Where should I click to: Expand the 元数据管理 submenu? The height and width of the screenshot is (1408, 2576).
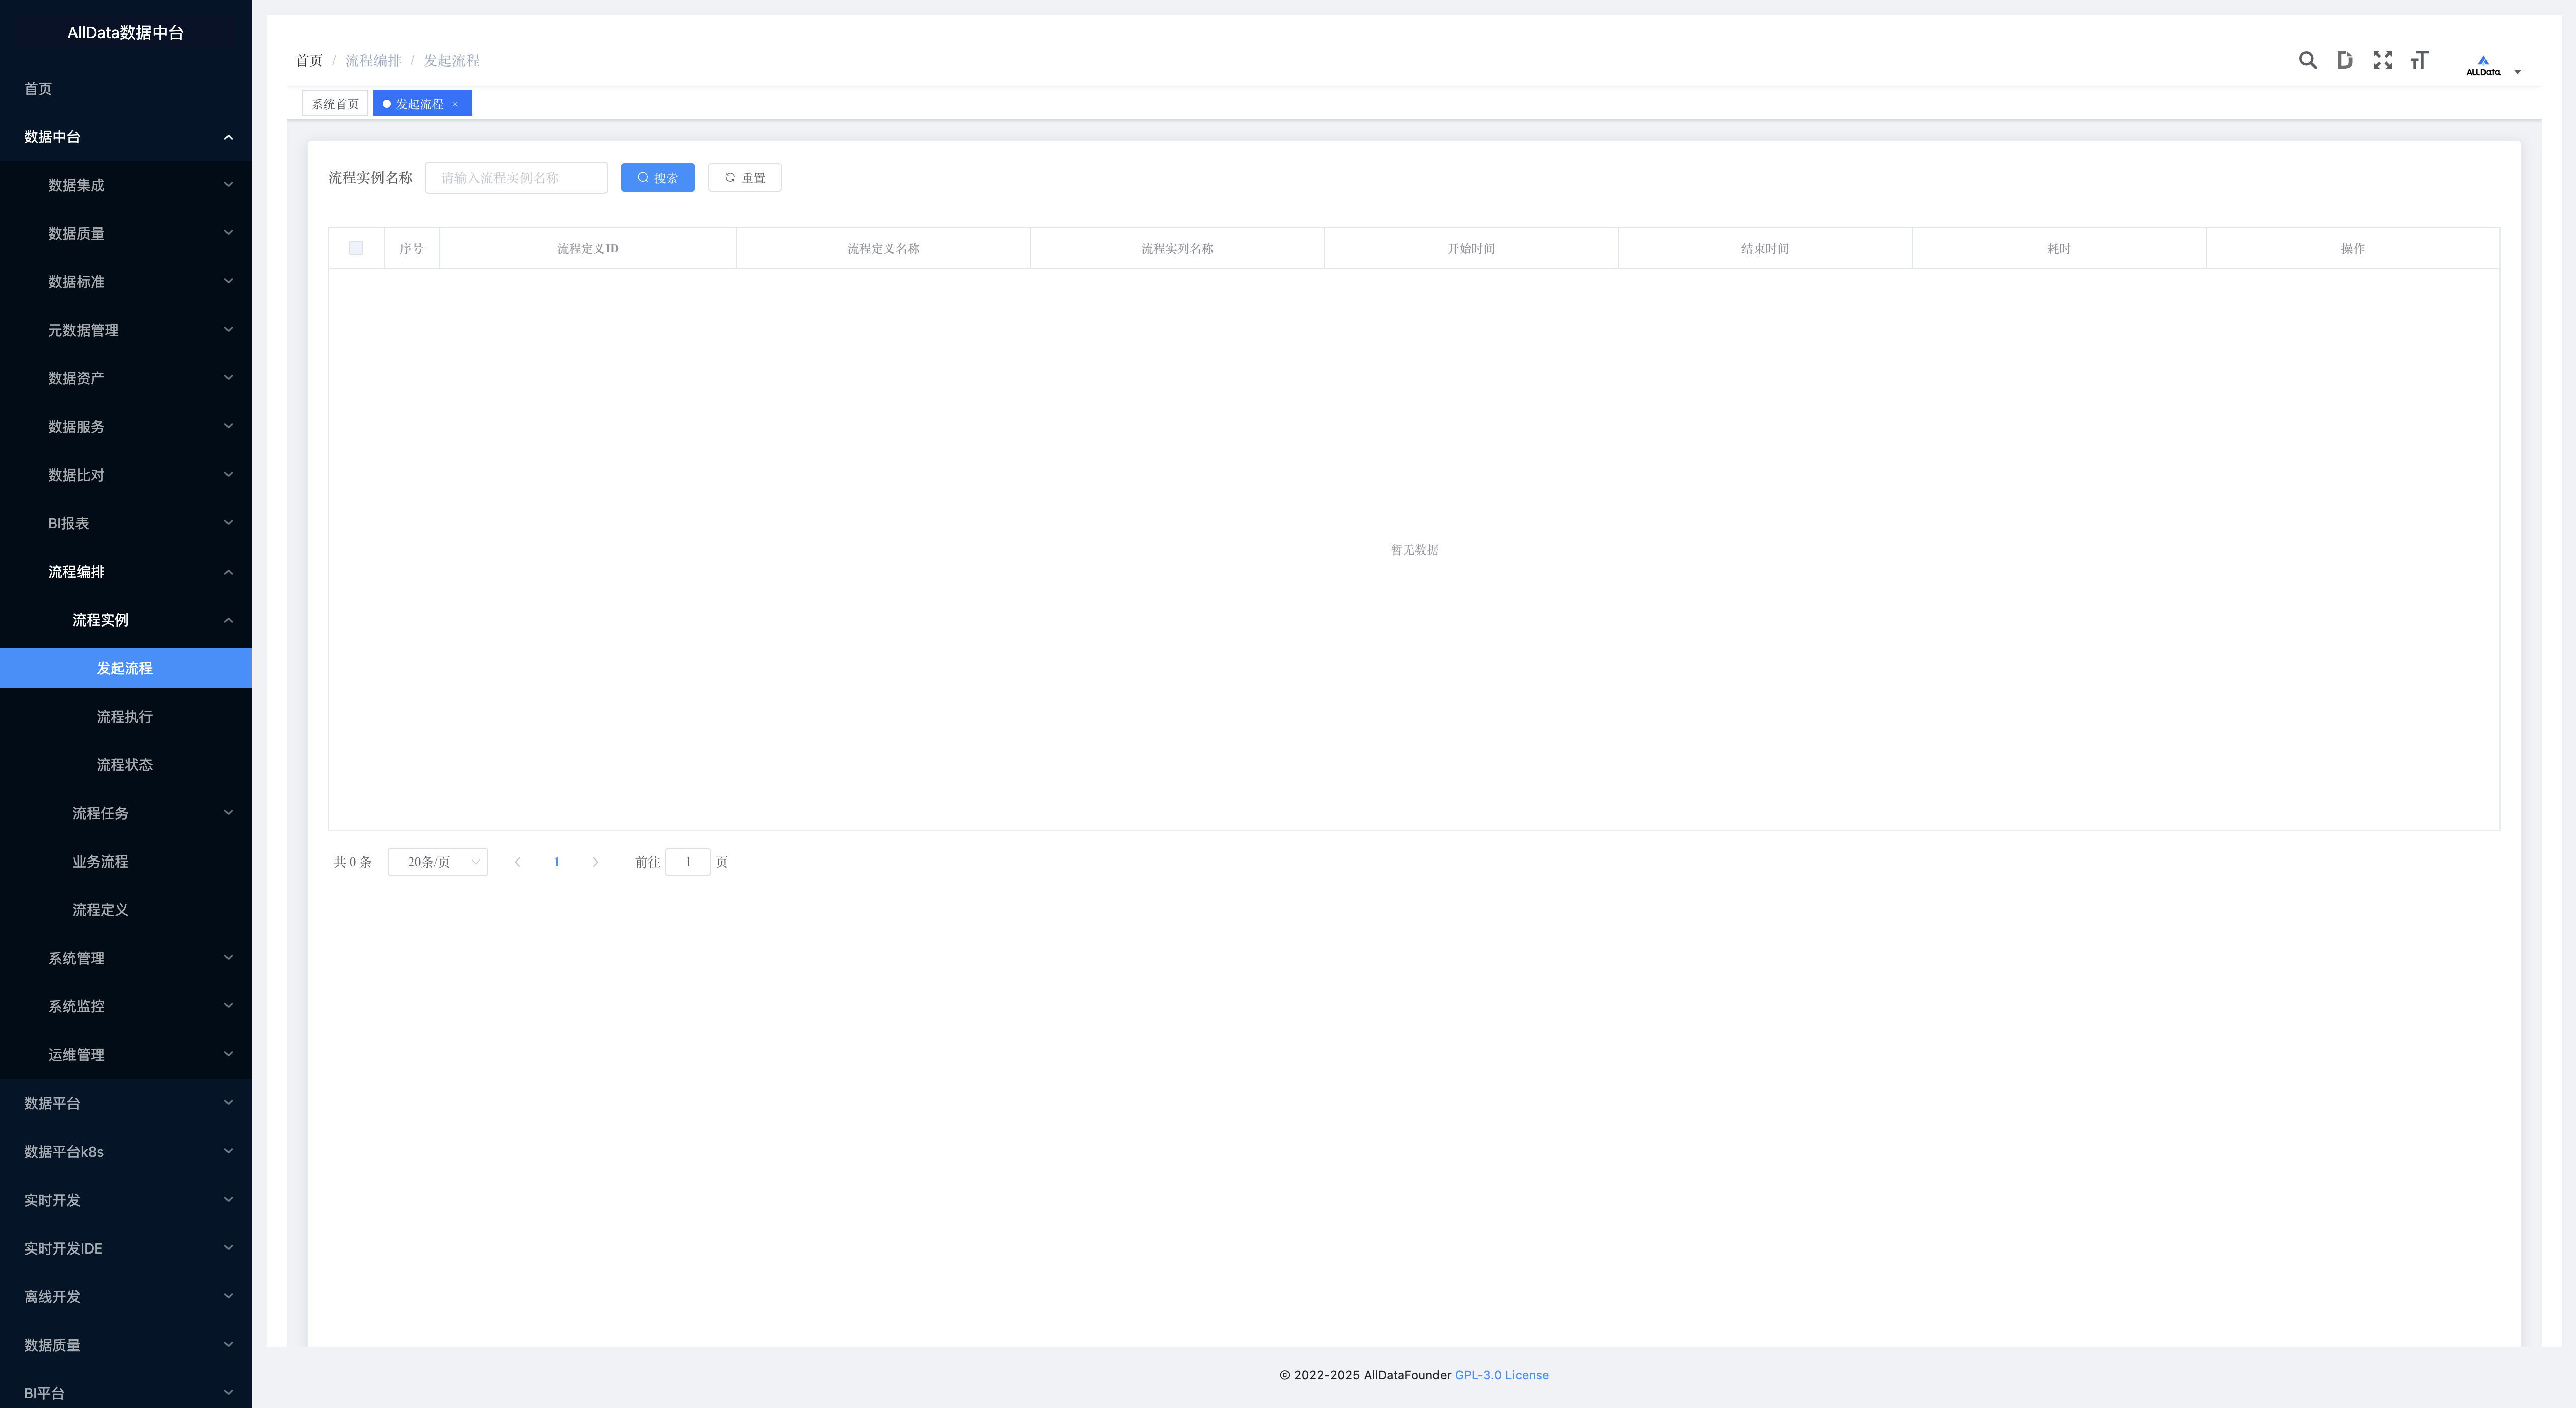click(x=126, y=330)
